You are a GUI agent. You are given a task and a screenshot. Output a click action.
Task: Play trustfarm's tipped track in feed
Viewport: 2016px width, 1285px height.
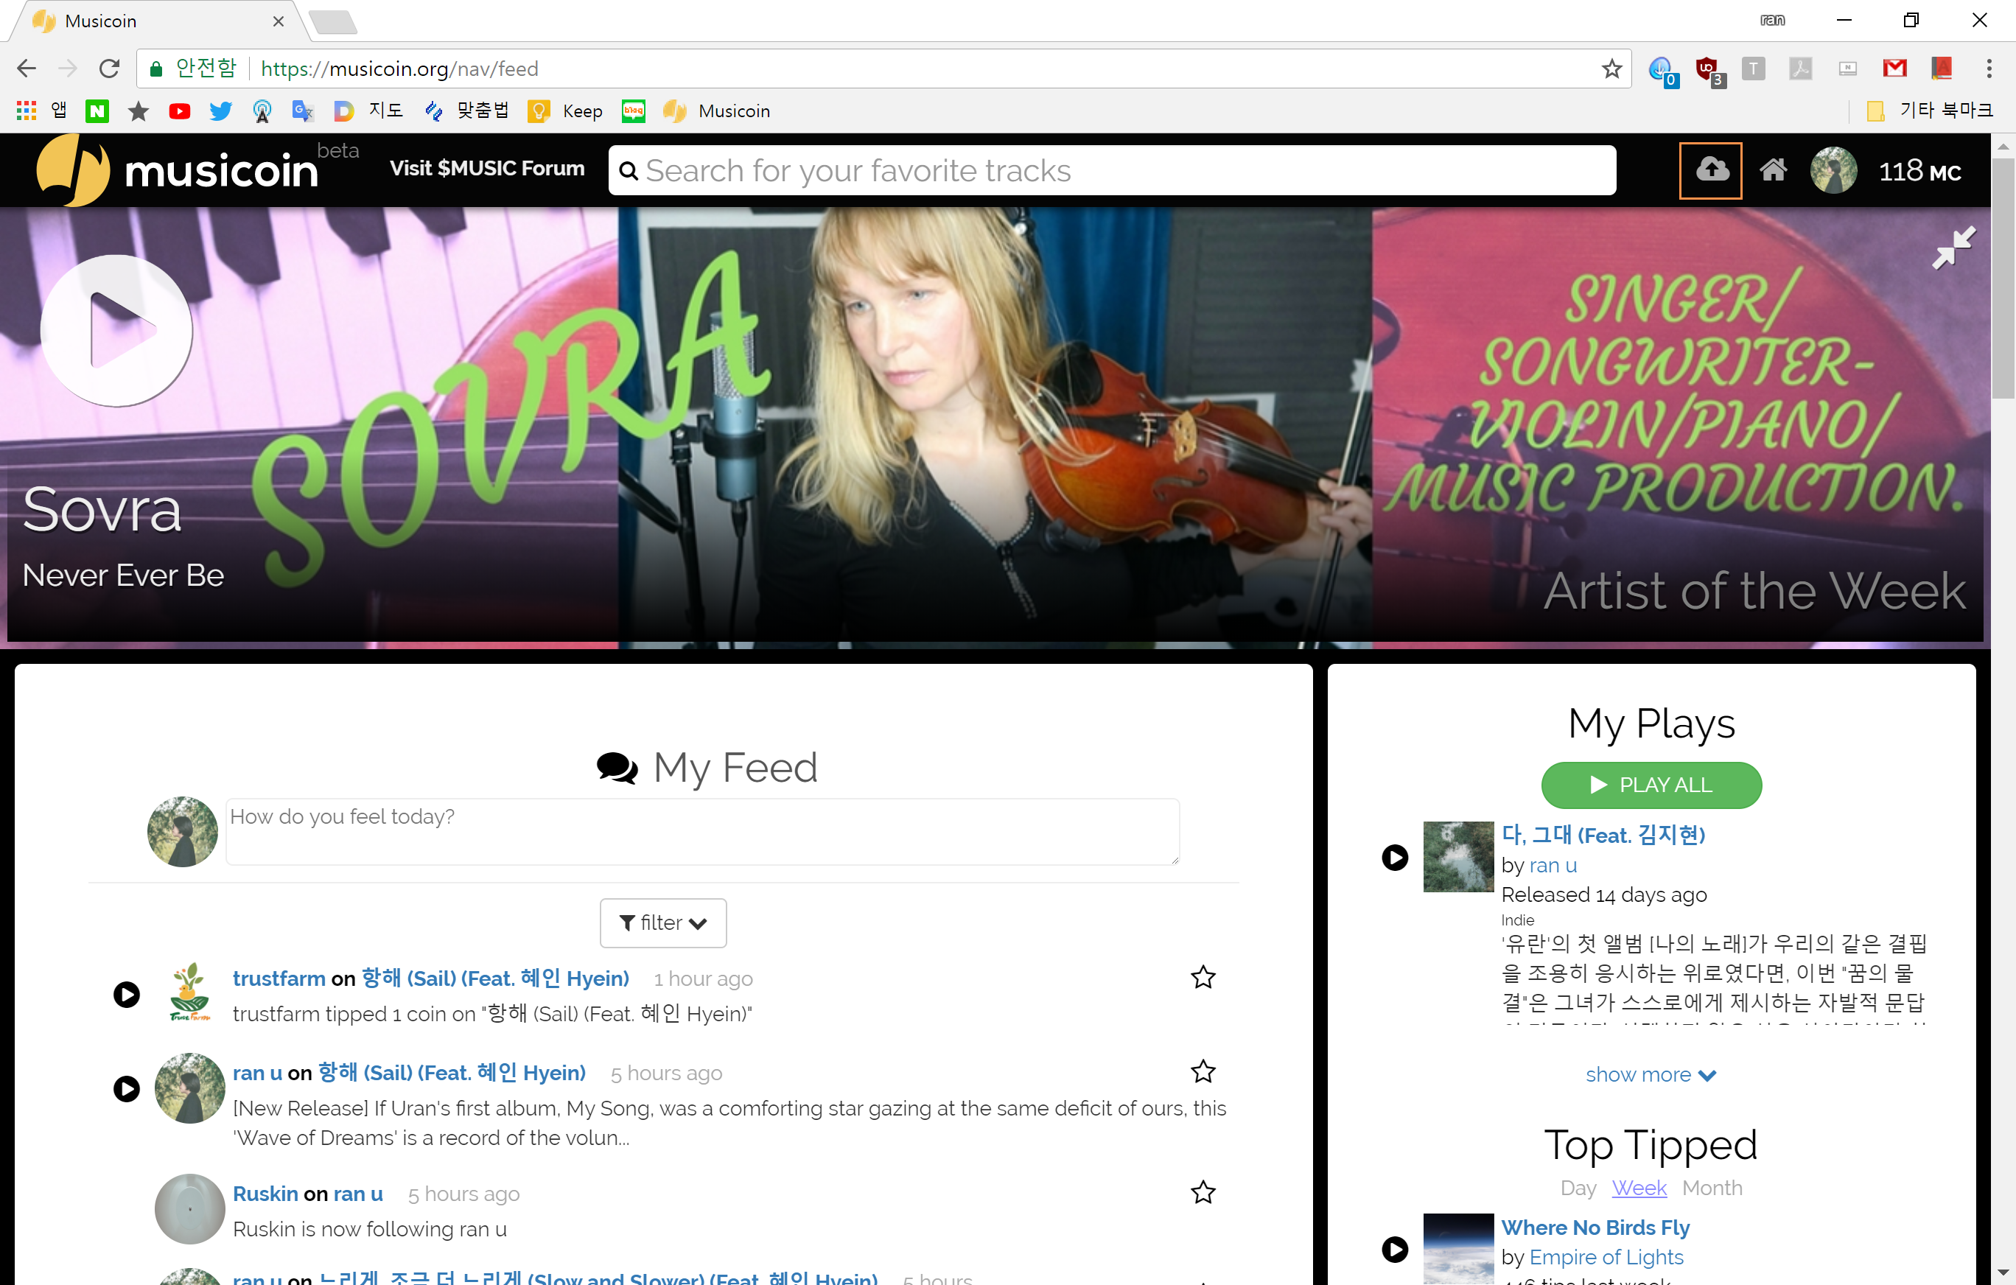(x=127, y=995)
